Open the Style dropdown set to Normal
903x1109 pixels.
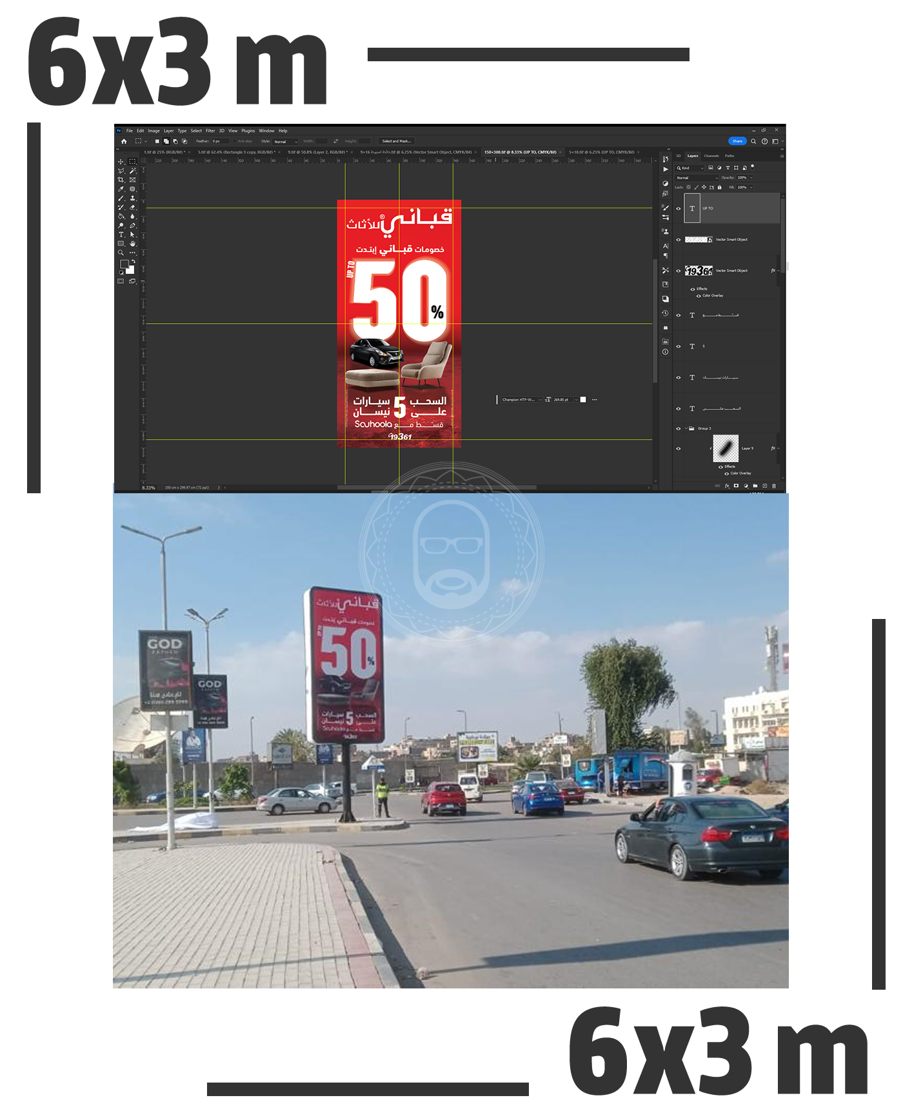[x=286, y=141]
